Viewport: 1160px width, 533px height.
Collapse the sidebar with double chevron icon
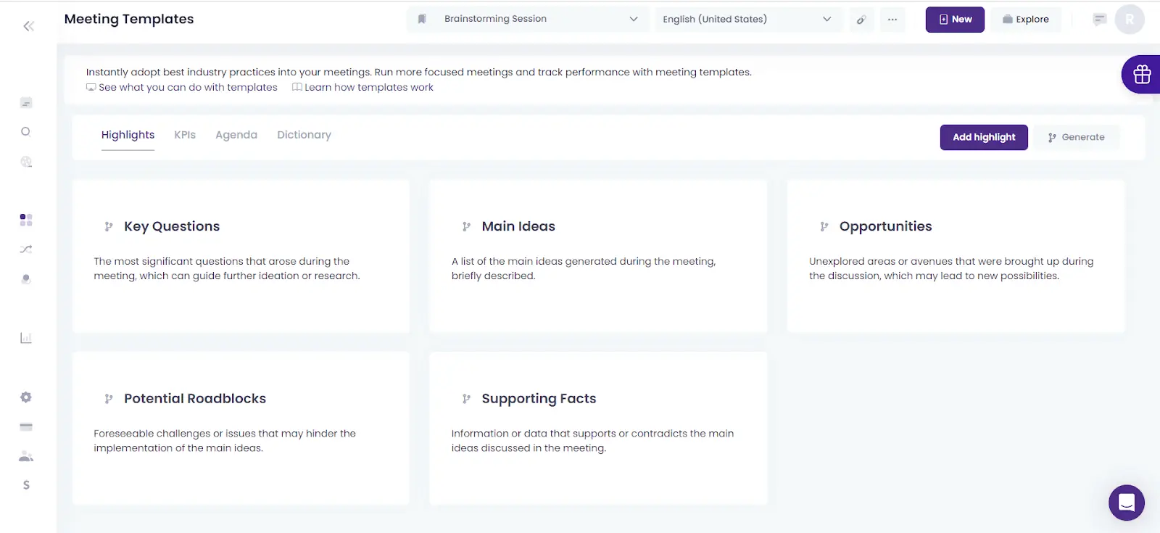pos(28,26)
